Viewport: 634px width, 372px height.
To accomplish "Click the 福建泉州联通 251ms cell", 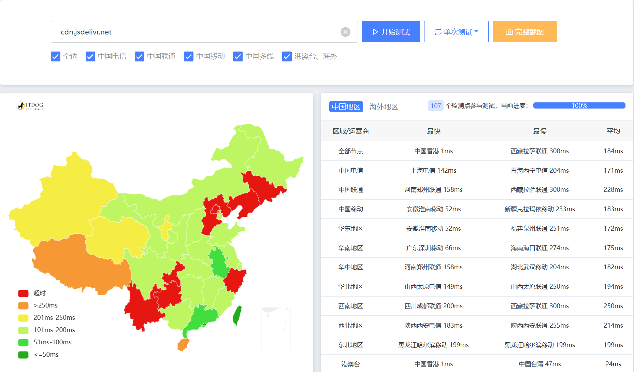I will (x=540, y=228).
